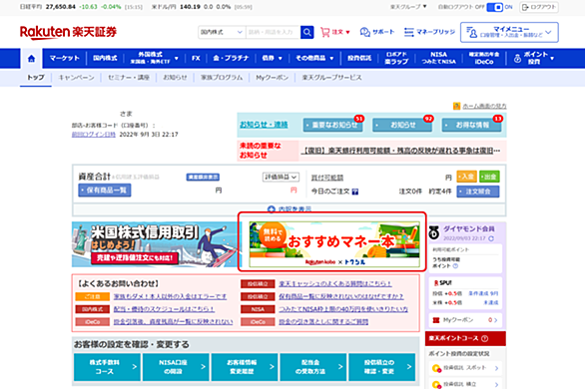Viewport: 585px width, 389px height.
Task: Open the FX nav menu item
Action: click(196, 58)
